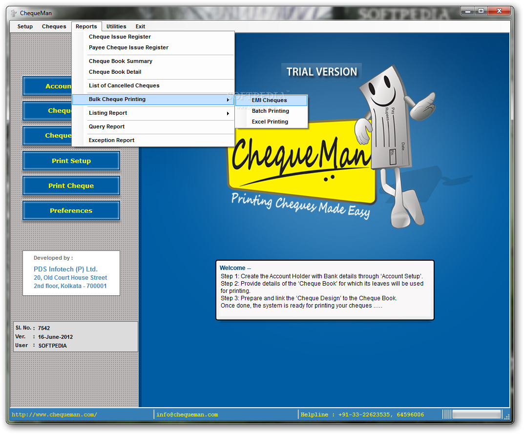Select Cheque Issue Register report

coord(153,37)
